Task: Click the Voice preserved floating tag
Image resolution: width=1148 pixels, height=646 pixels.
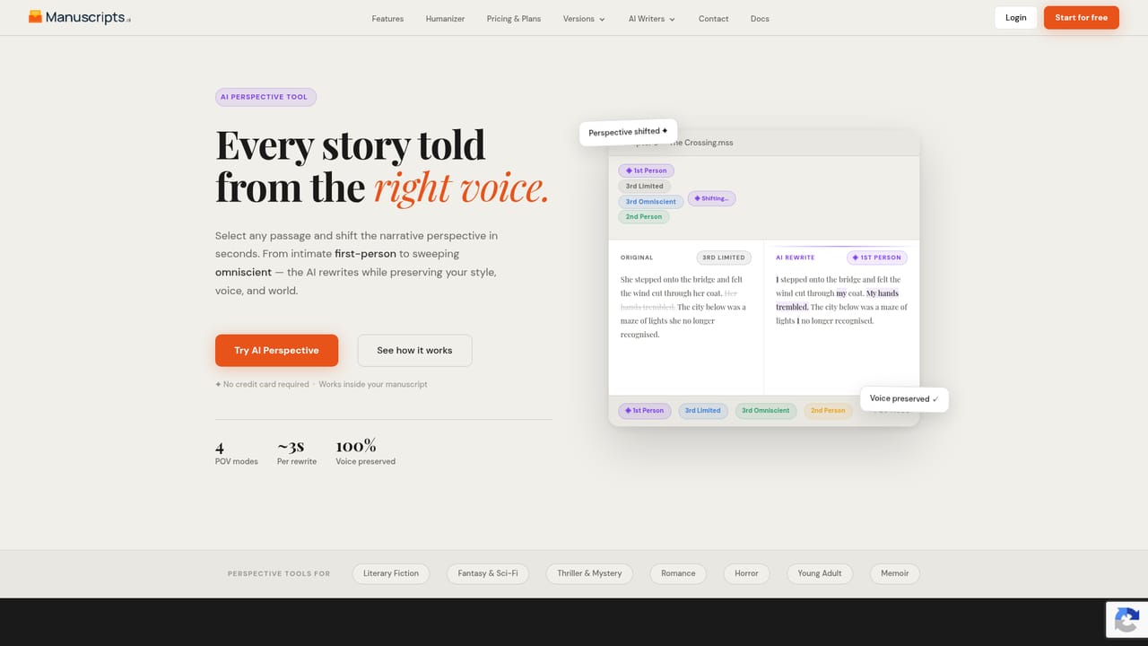Action: (904, 398)
